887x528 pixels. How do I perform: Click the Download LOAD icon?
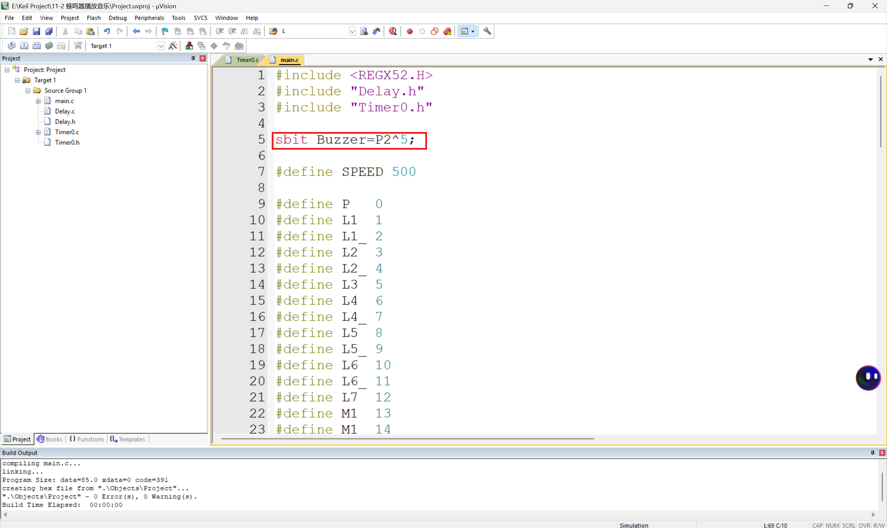pos(78,46)
